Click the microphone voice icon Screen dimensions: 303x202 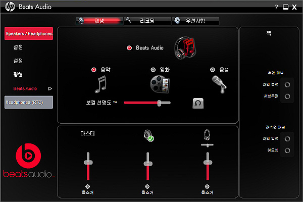pos(219,84)
